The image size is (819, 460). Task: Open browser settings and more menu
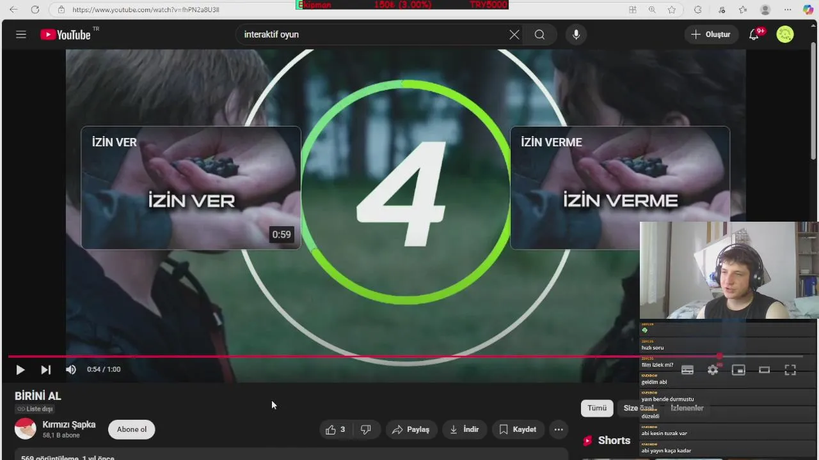(x=788, y=10)
